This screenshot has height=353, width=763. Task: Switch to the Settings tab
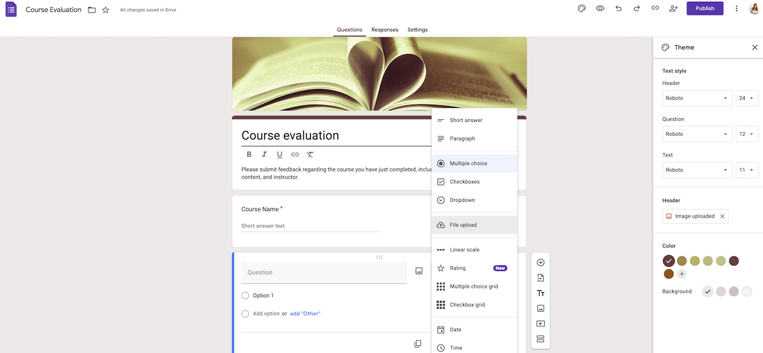tap(418, 30)
